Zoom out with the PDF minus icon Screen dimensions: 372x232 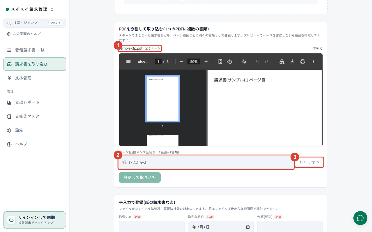tap(182, 61)
